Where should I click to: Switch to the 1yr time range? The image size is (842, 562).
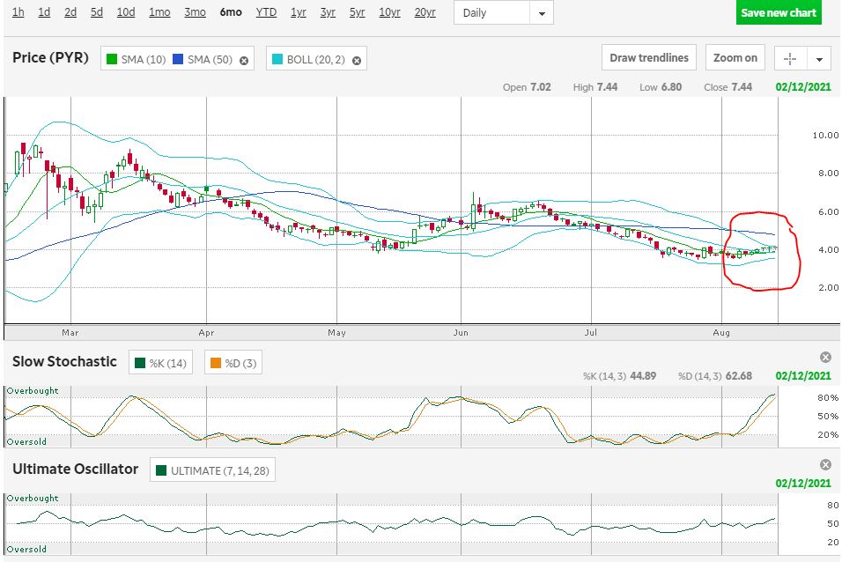pyautogui.click(x=299, y=12)
